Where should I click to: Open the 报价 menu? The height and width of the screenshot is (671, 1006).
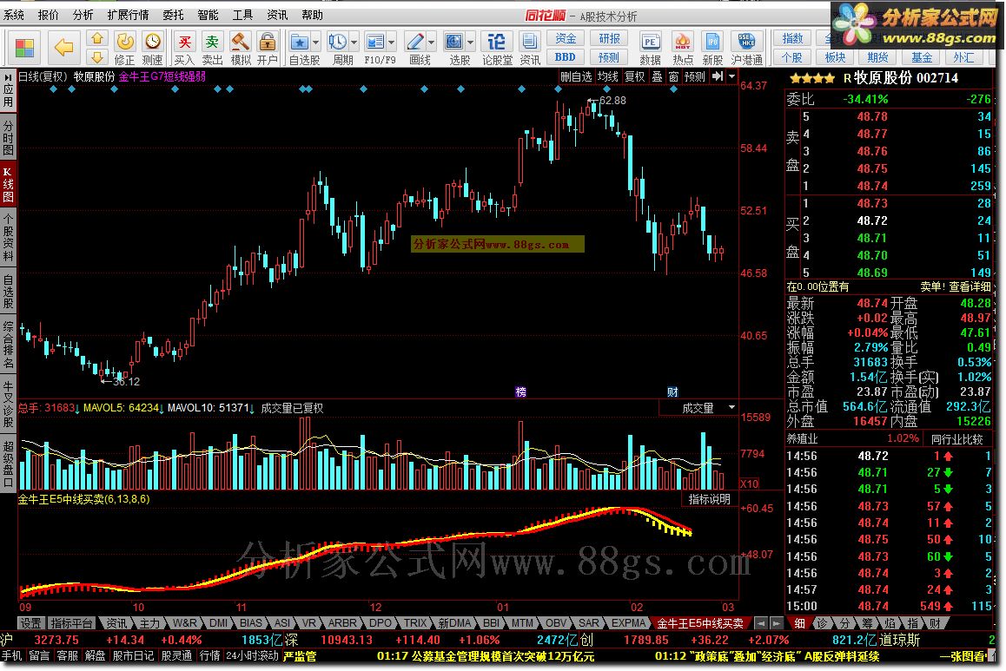click(48, 15)
